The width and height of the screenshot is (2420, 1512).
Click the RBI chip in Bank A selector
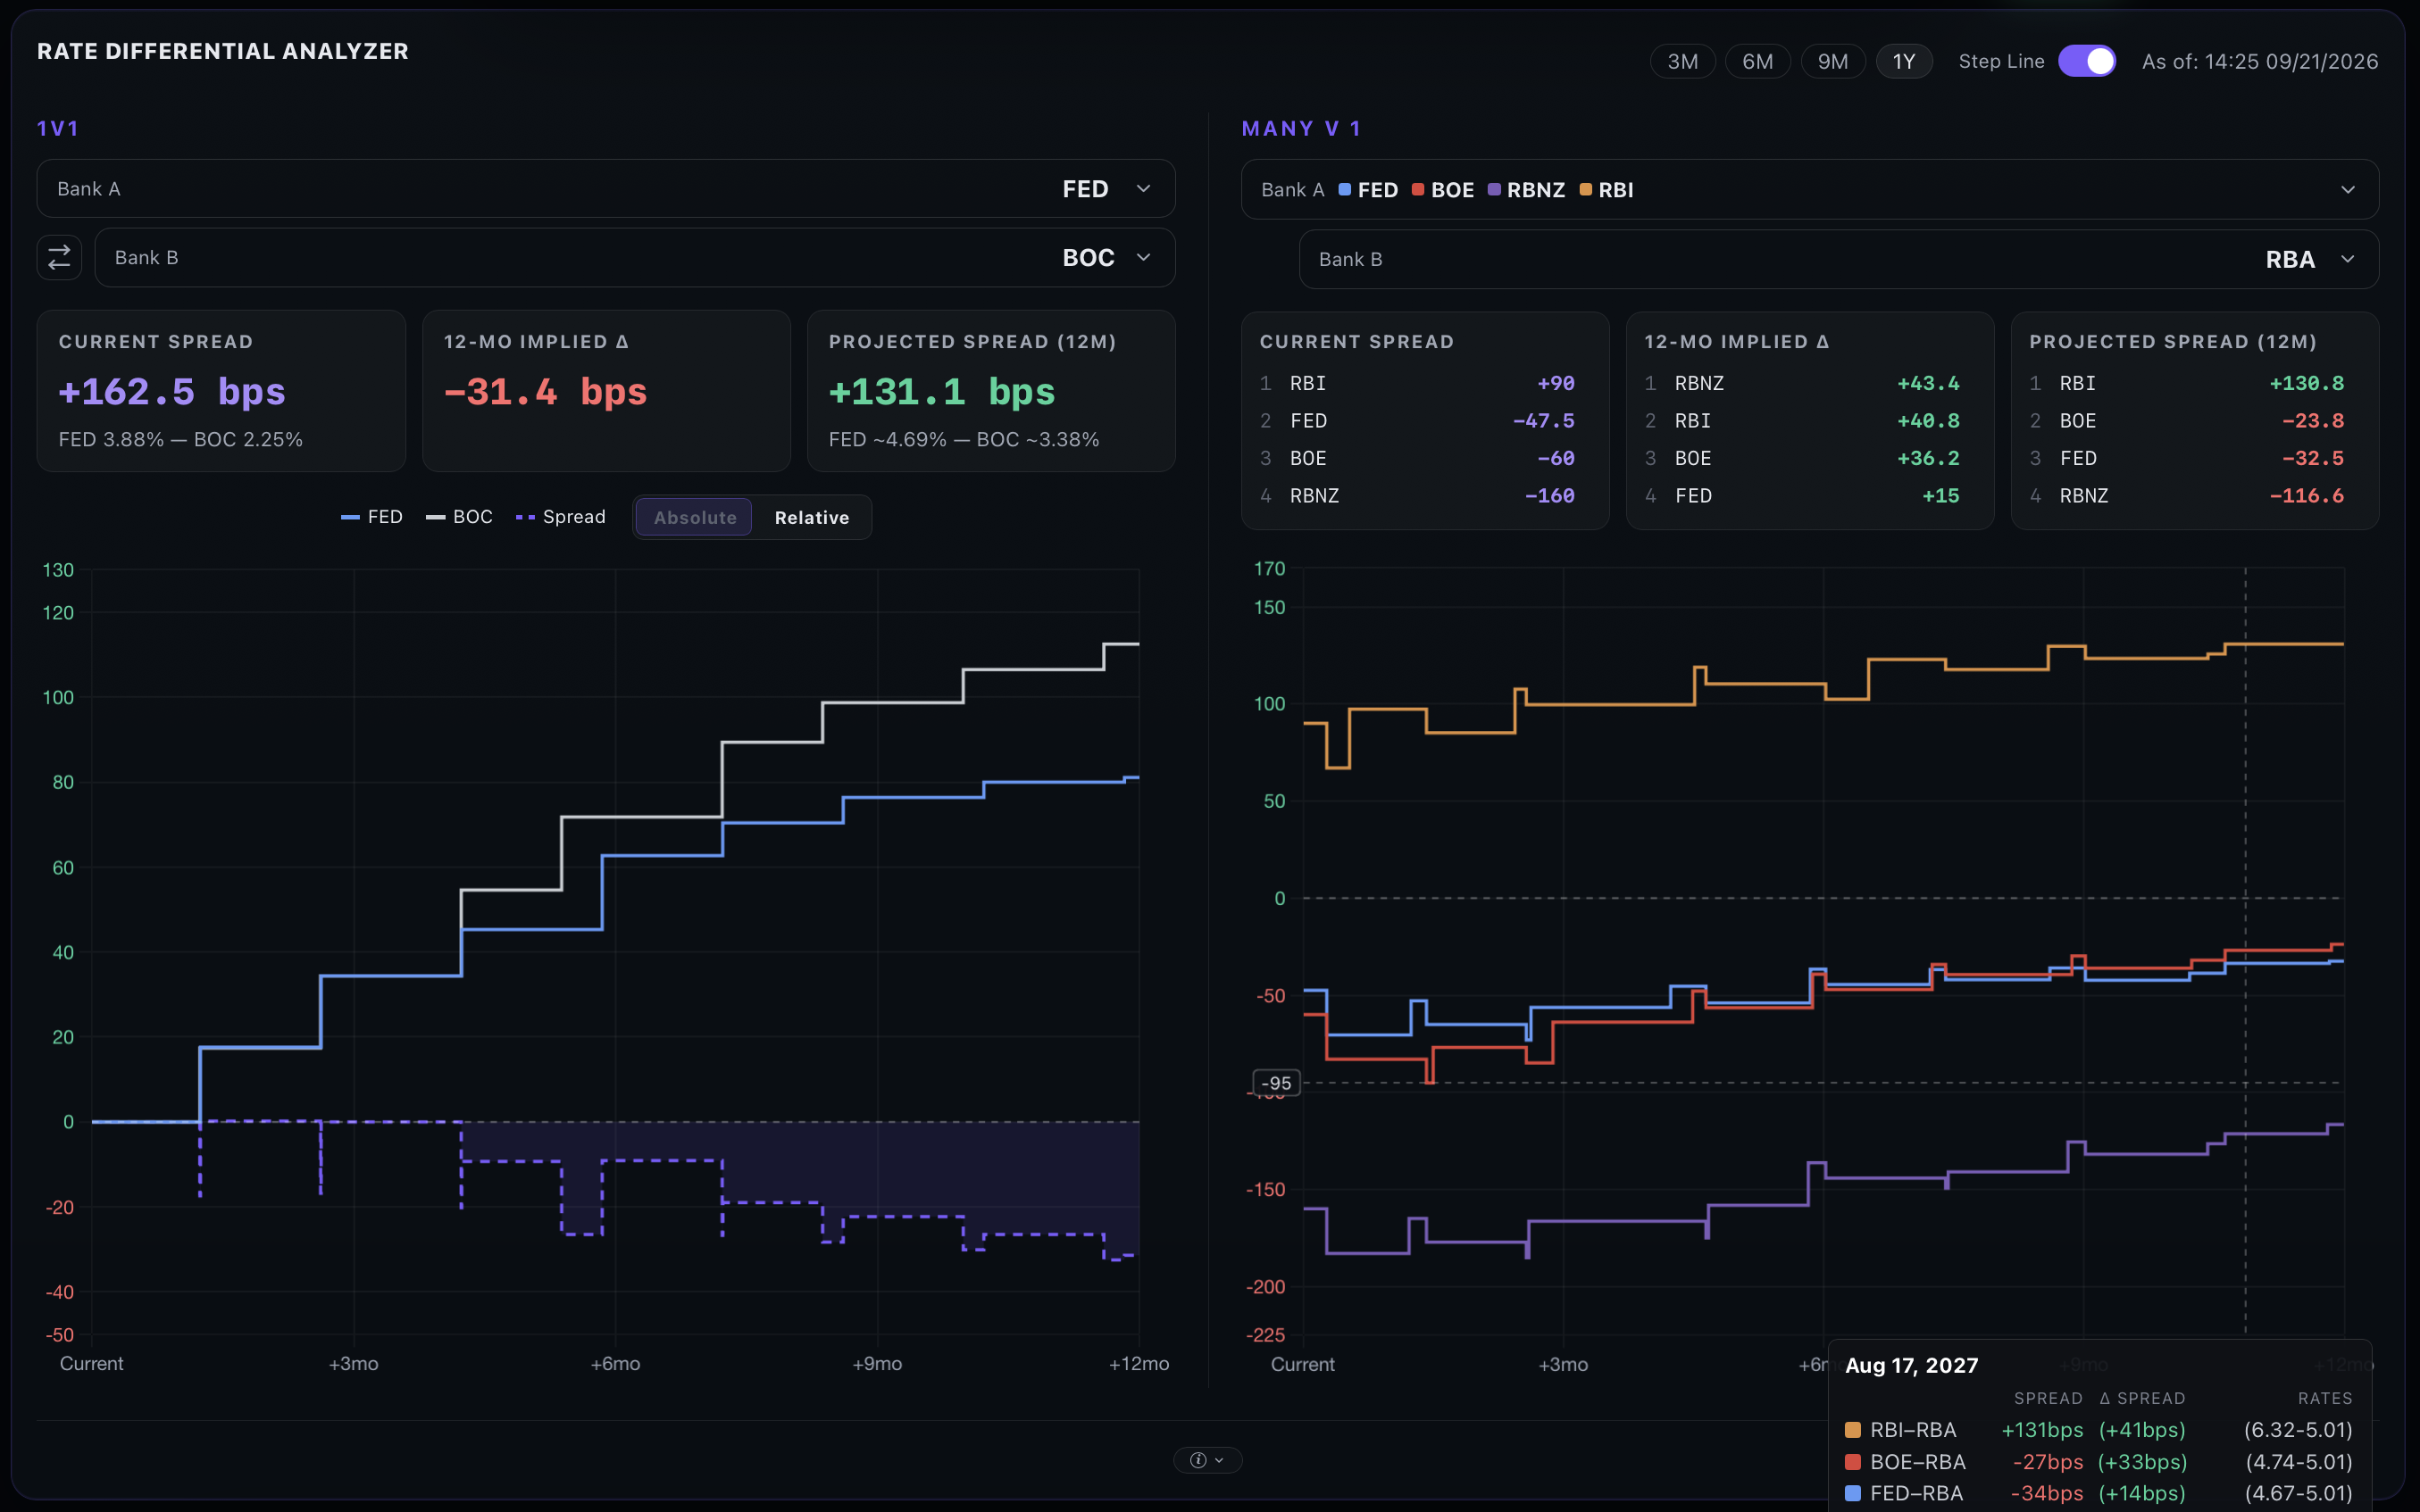1606,190
